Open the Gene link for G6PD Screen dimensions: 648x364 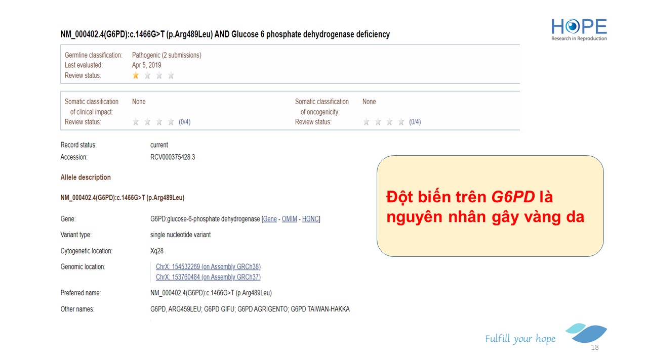[270, 219]
